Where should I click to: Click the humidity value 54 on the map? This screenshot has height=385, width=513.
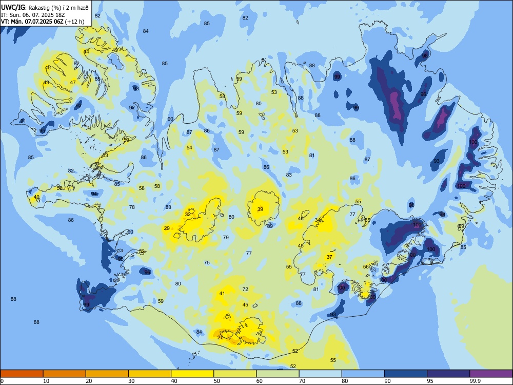[x=189, y=148]
